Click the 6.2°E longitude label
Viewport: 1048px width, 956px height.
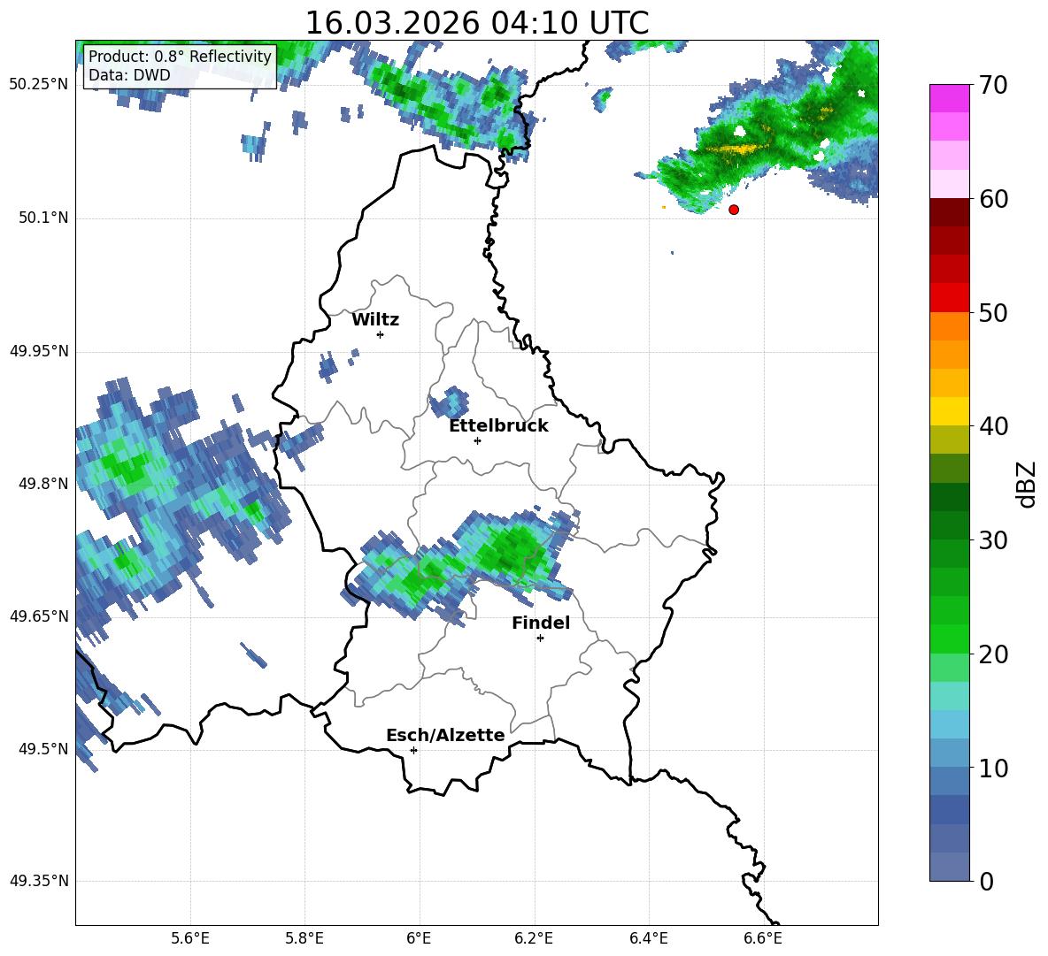(x=534, y=938)
